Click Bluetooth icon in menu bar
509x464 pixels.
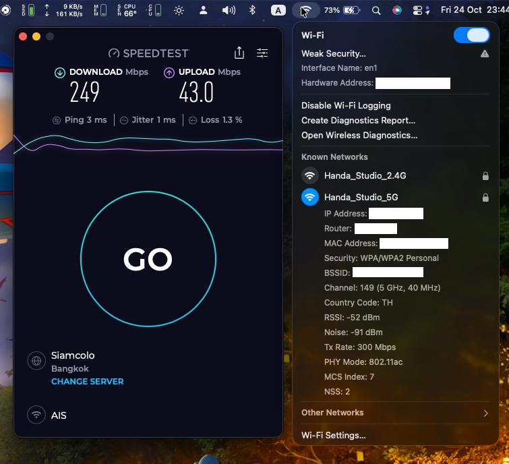point(252,10)
